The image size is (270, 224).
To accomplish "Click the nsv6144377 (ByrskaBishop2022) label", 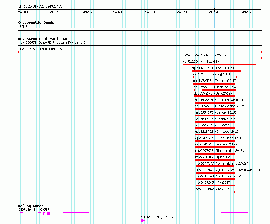I will coord(222,163).
